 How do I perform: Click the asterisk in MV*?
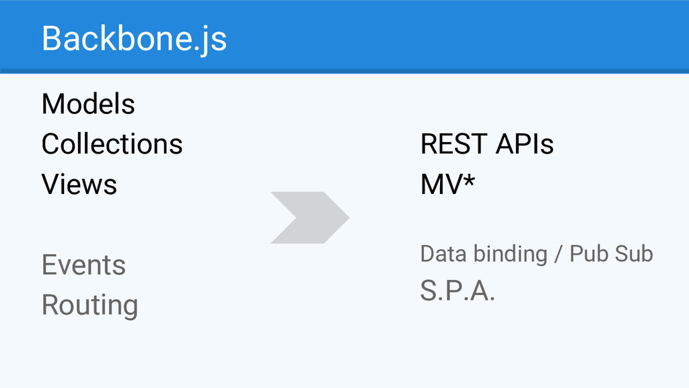tap(469, 179)
